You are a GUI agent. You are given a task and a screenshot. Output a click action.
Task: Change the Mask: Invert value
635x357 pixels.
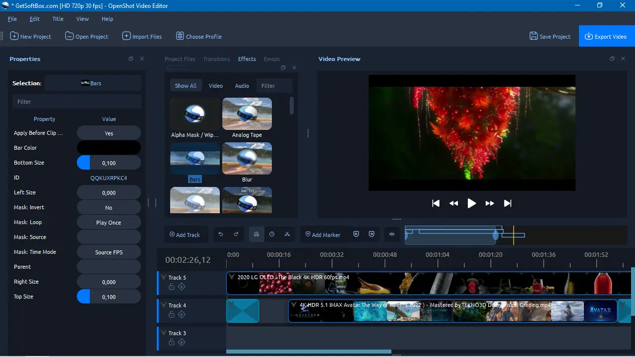tap(109, 207)
